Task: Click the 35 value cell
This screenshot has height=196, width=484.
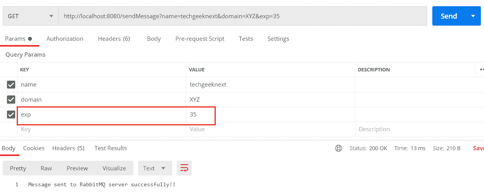Action: (271, 114)
